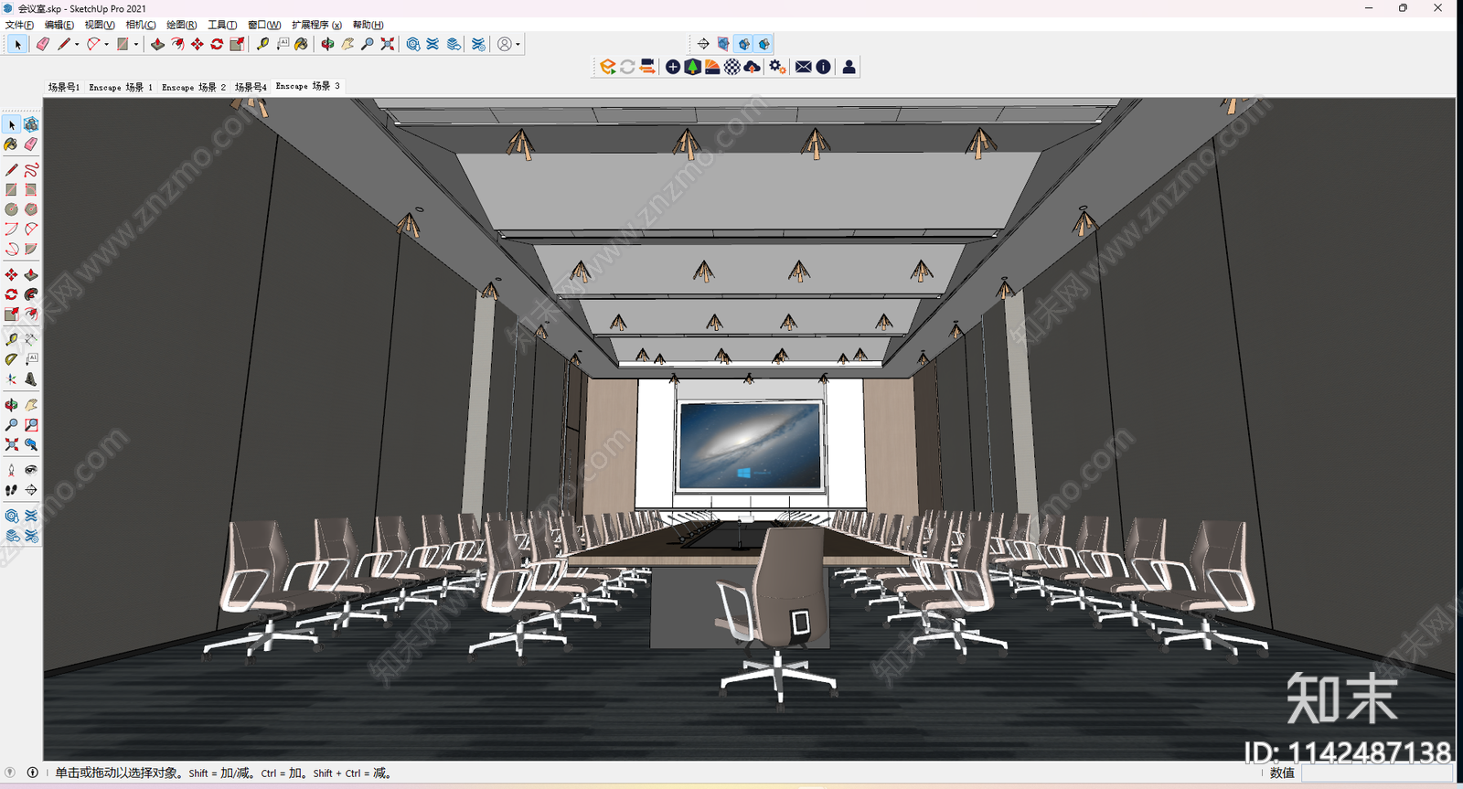Open the 编辑(E) menu

coord(59,25)
